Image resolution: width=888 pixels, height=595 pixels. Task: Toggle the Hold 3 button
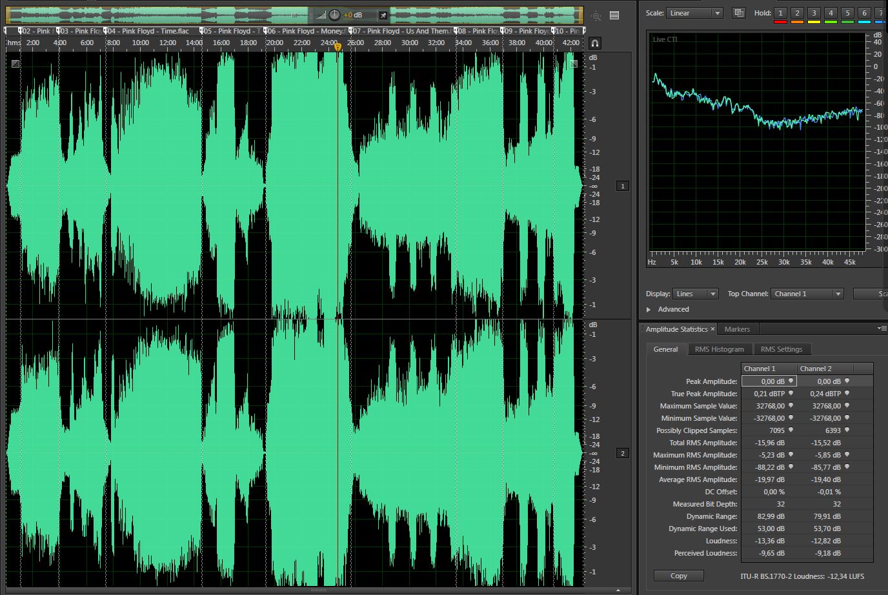tap(814, 13)
